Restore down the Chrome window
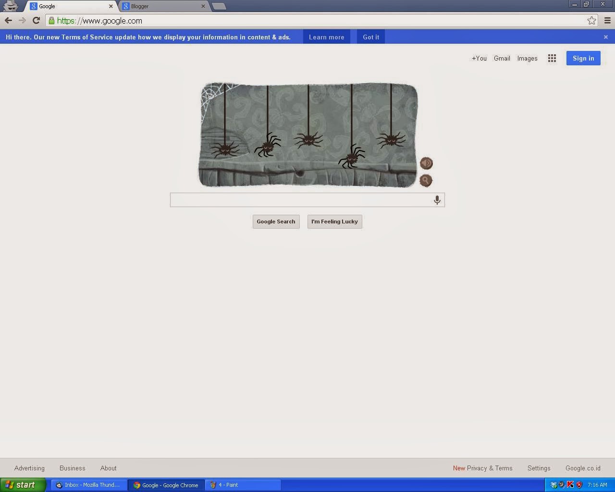 point(586,4)
